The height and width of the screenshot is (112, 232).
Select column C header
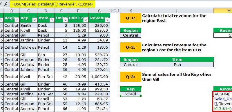(x=28, y=11)
